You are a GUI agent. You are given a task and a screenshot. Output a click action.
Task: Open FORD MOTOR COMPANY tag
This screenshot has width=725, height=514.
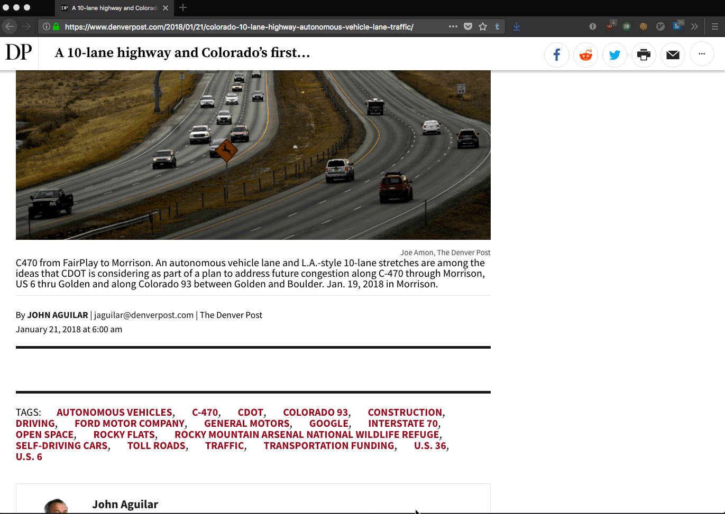[x=130, y=423]
